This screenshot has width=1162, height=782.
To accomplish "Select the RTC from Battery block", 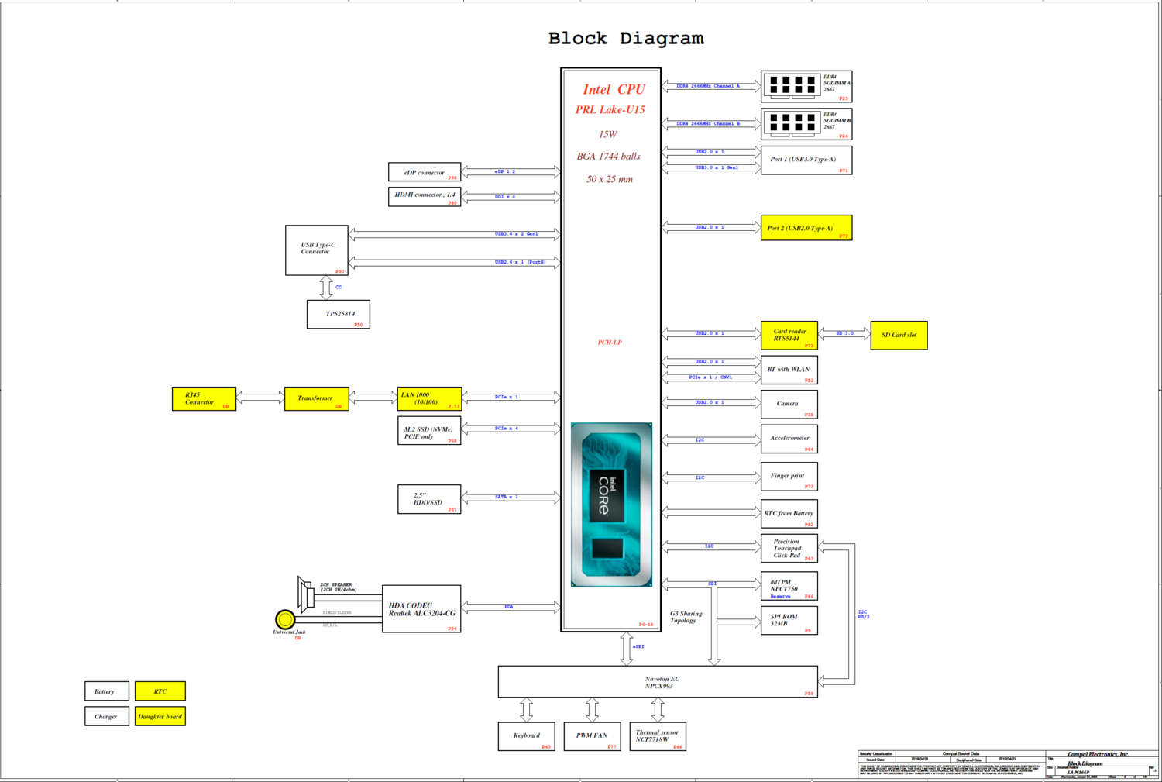I will click(789, 514).
